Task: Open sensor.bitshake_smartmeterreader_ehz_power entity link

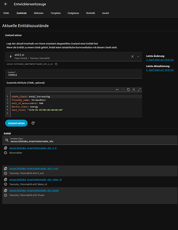Action: click(34, 190)
